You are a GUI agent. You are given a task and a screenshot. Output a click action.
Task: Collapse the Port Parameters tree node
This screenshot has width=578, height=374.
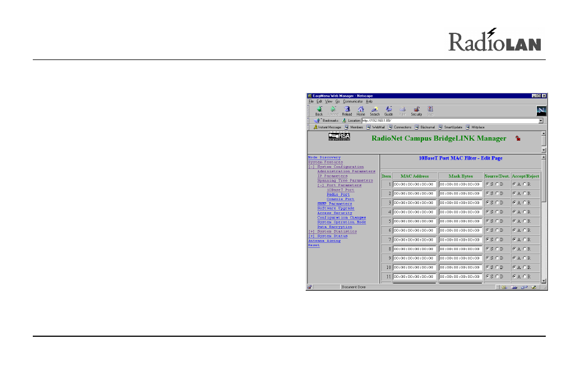[321, 186]
